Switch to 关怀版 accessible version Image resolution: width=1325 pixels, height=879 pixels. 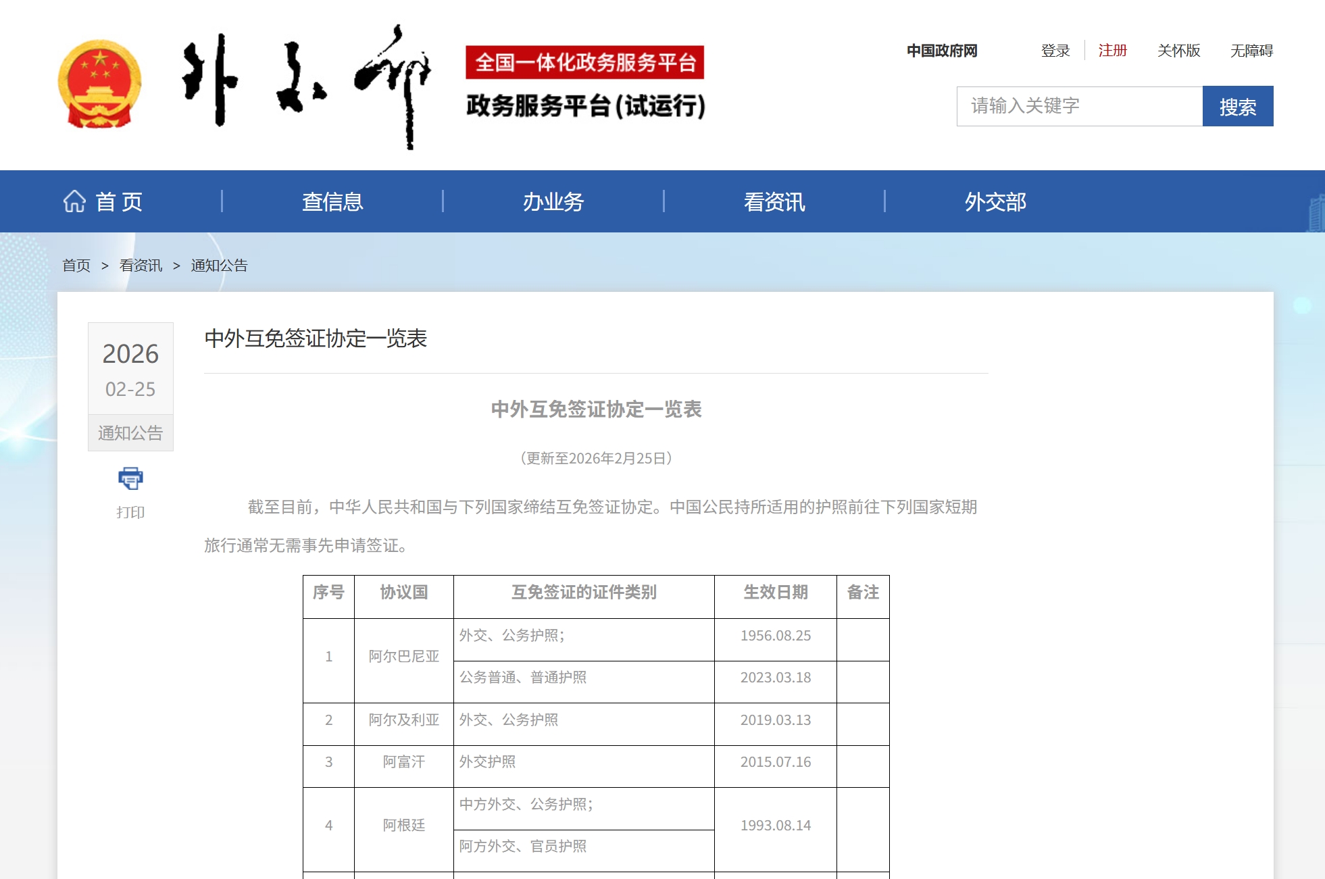pos(1179,51)
